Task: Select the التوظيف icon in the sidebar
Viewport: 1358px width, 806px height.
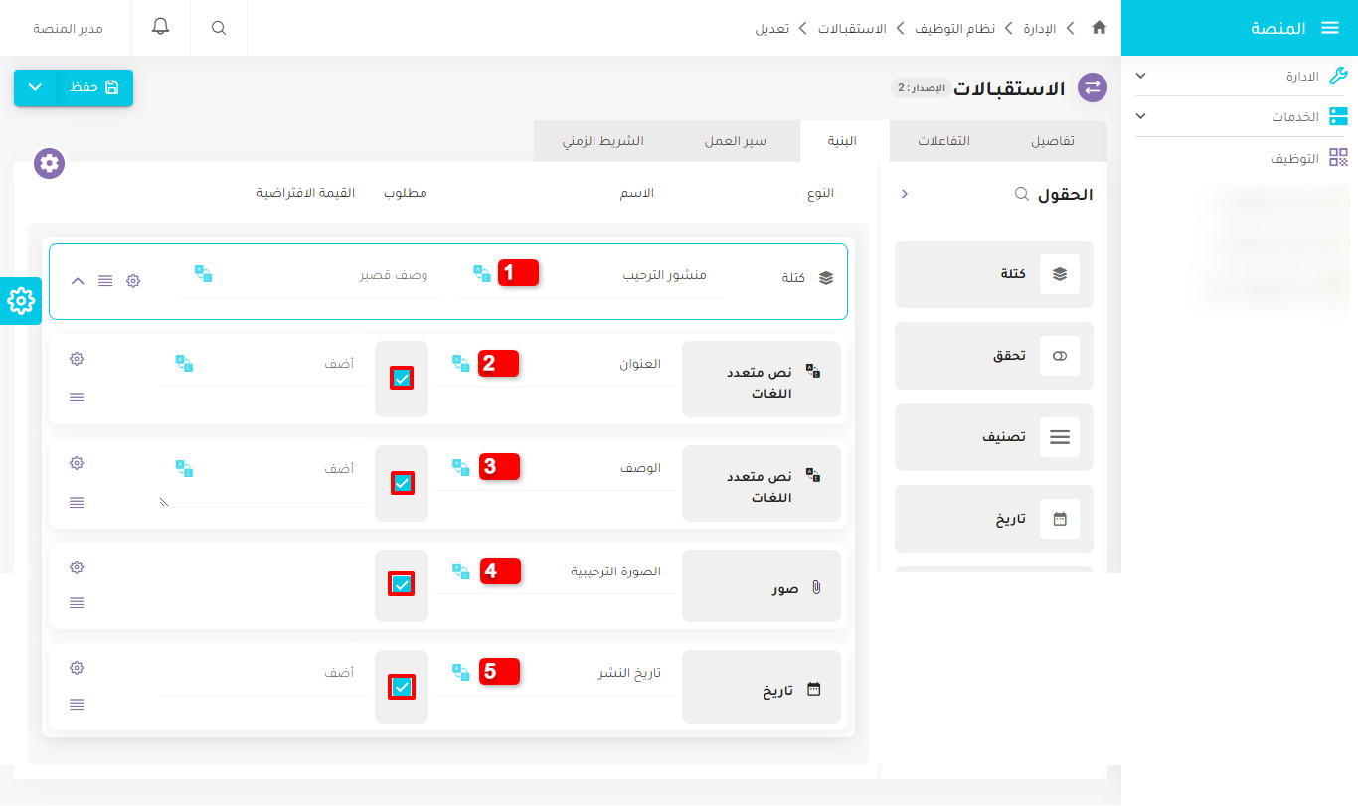Action: coord(1340,157)
